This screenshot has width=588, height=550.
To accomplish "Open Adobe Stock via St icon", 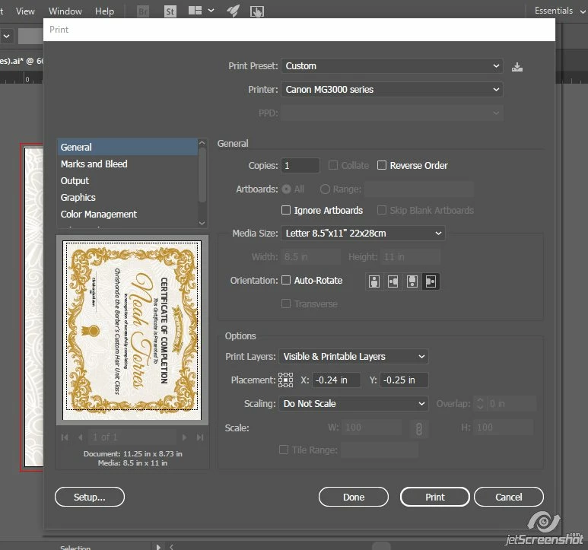I will click(170, 11).
